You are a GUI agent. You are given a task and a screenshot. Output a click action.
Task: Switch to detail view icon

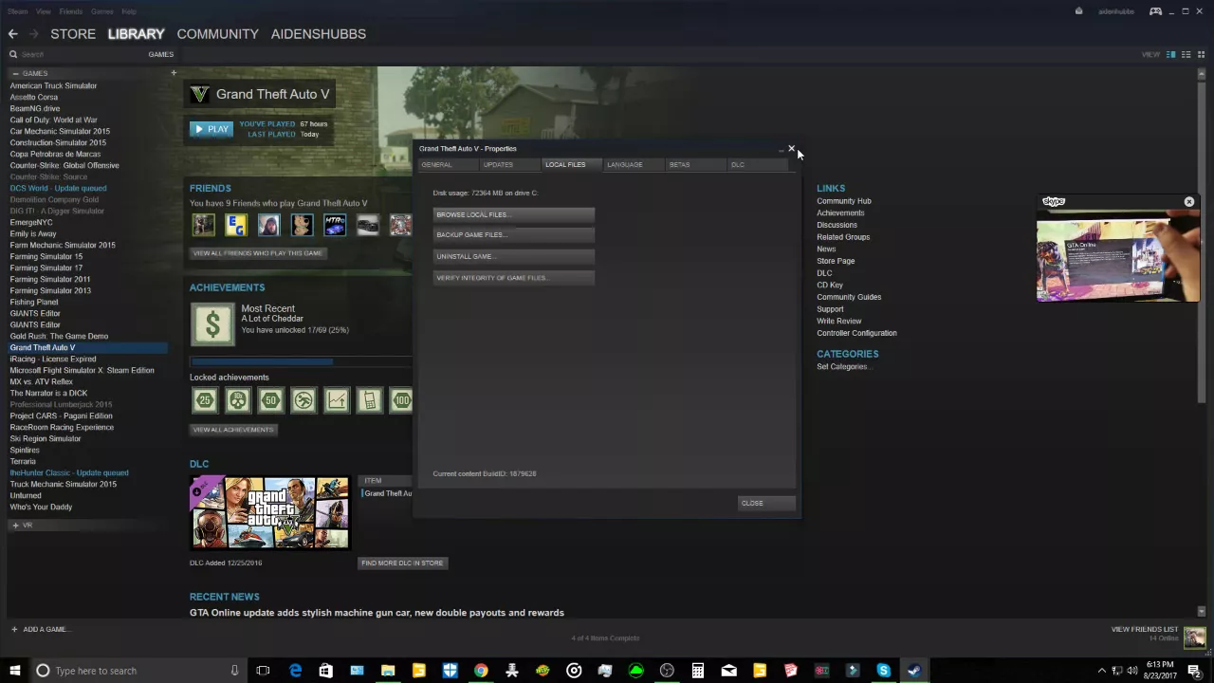(1170, 54)
